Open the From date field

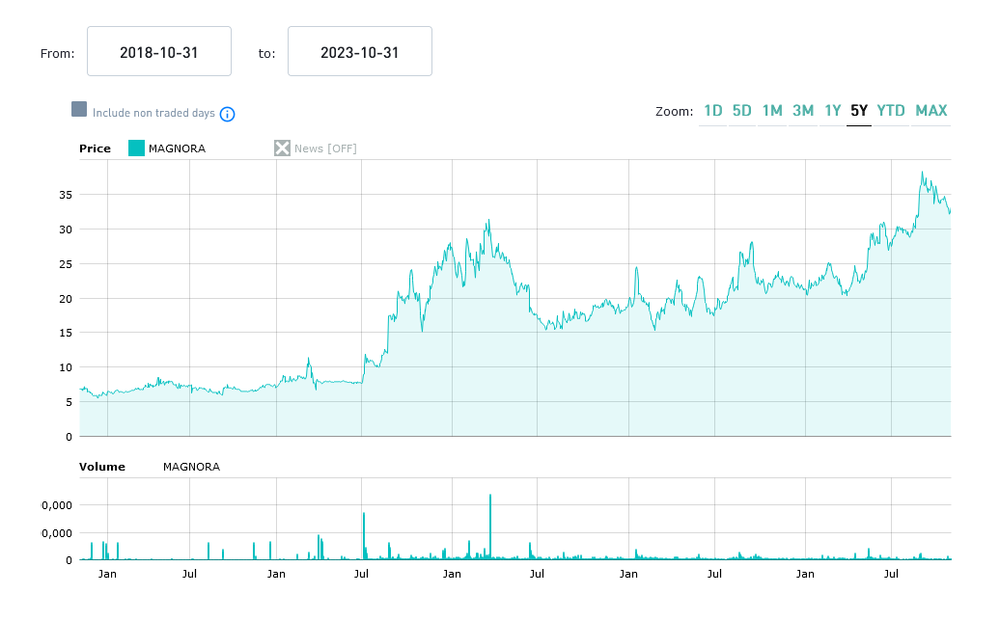pyautogui.click(x=159, y=52)
